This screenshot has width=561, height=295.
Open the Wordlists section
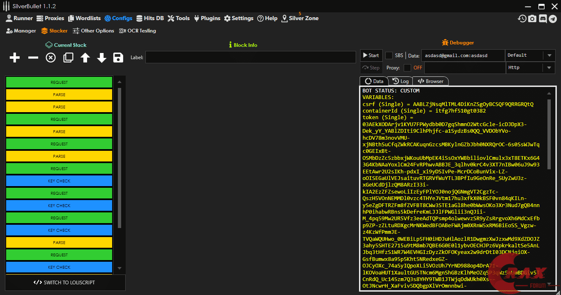[84, 18]
